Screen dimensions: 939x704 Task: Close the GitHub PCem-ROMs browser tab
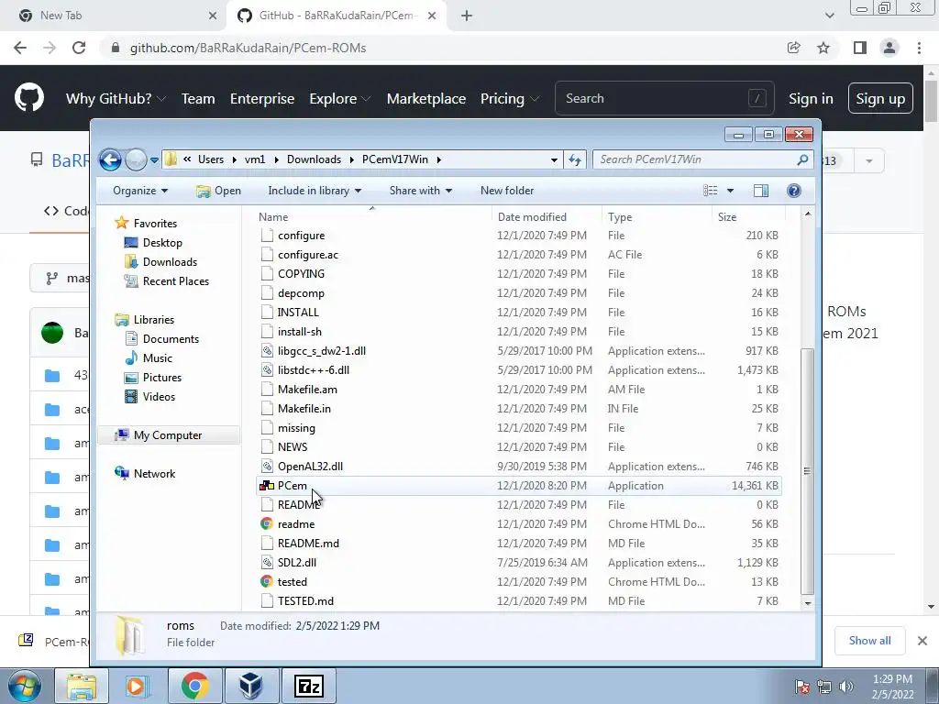432,16
